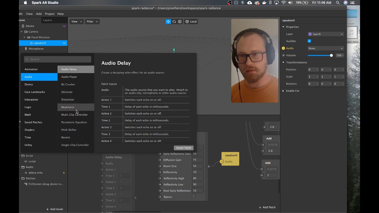Screen dimensions: 379x213
Task: Toggle the Audible checkbox
Action: point(309,41)
